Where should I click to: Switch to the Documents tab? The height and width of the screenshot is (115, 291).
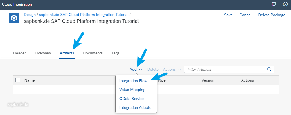pos(93,53)
